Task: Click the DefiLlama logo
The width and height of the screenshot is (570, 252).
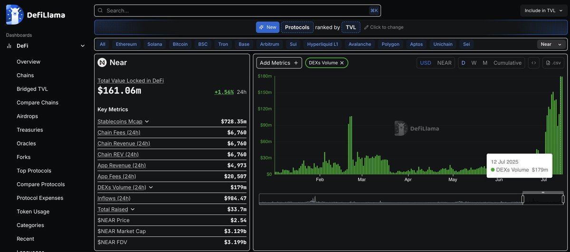Action: (x=36, y=15)
